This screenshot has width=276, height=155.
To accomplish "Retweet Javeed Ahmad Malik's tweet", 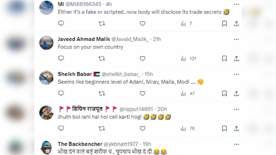I will (x=102, y=58).
